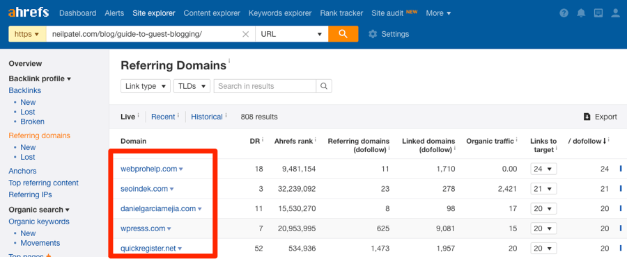Open the links to target dropdown showing 21
Image resolution: width=627 pixels, height=259 pixels.
pyautogui.click(x=543, y=188)
